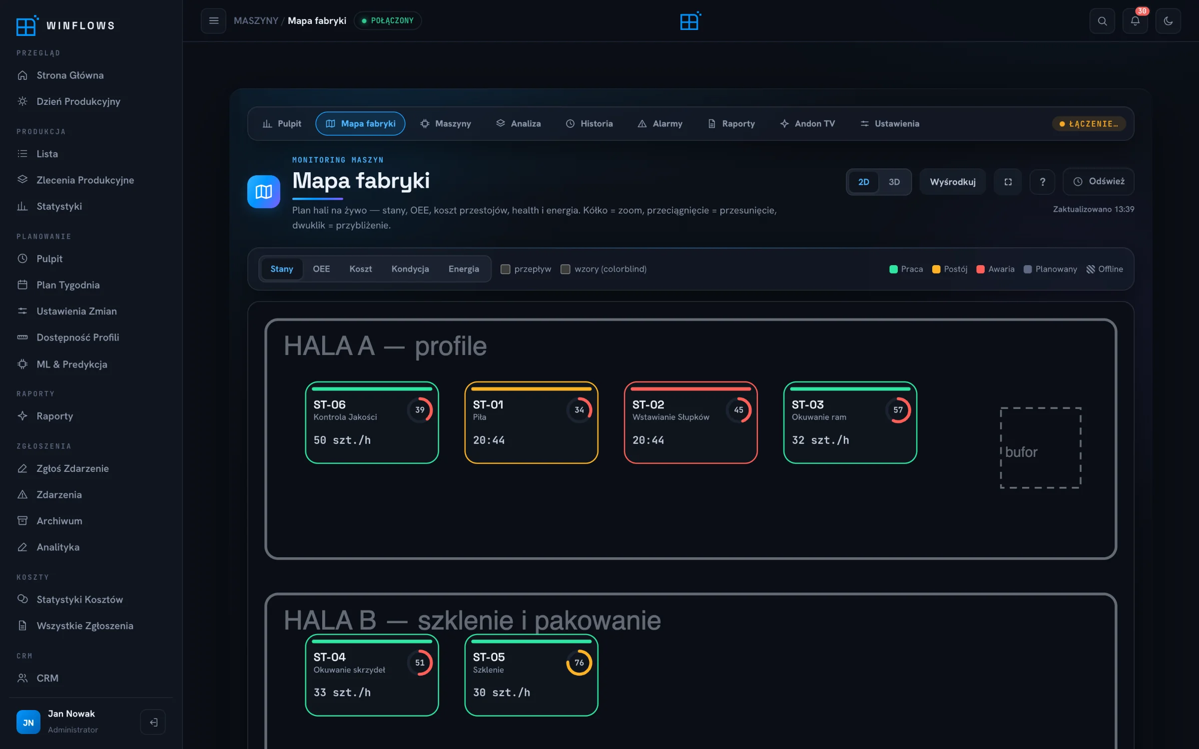Viewport: 1199px width, 749px height.
Task: Select ST-06 Kontrola Jakości machine card
Action: click(372, 422)
